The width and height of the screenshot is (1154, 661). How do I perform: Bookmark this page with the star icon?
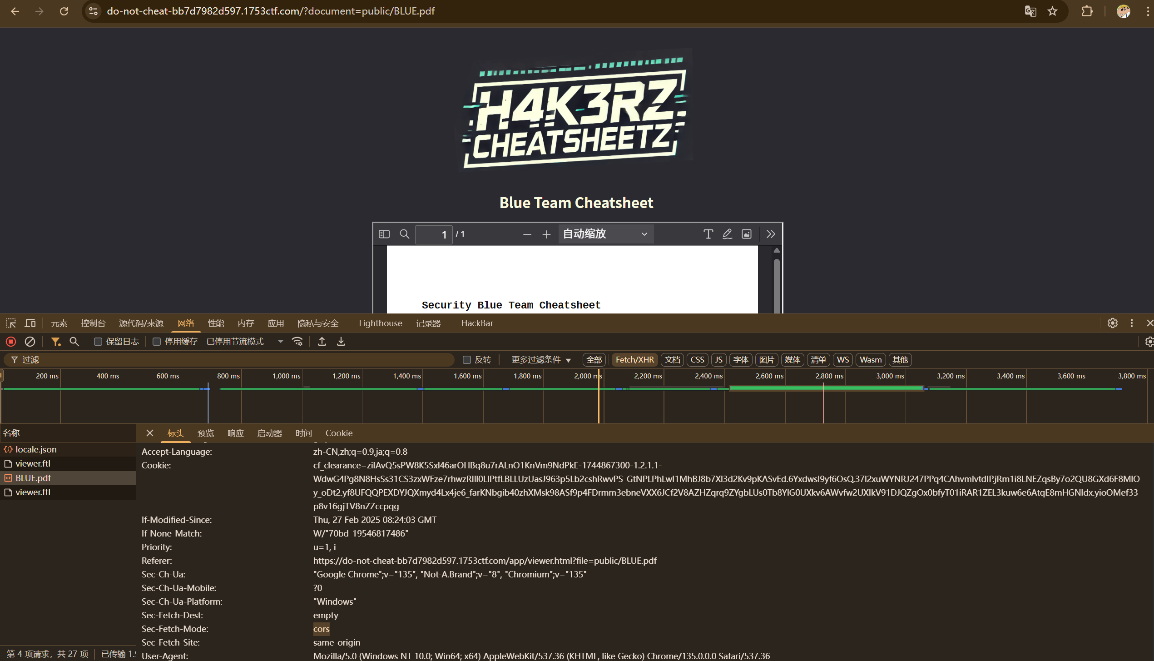coord(1053,11)
